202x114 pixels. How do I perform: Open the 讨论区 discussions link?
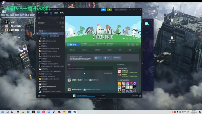[x=109, y=50]
